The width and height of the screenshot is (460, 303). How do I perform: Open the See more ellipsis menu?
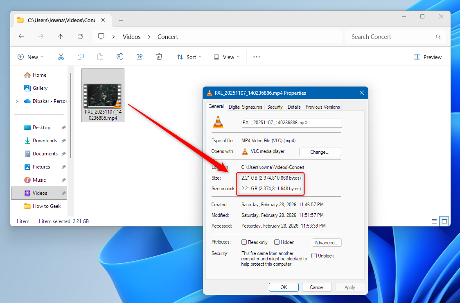[x=257, y=57]
